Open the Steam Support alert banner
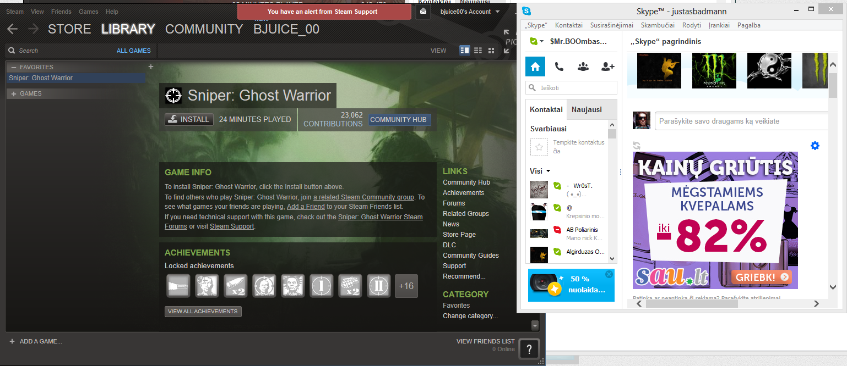This screenshot has height=366, width=847. pos(324,12)
